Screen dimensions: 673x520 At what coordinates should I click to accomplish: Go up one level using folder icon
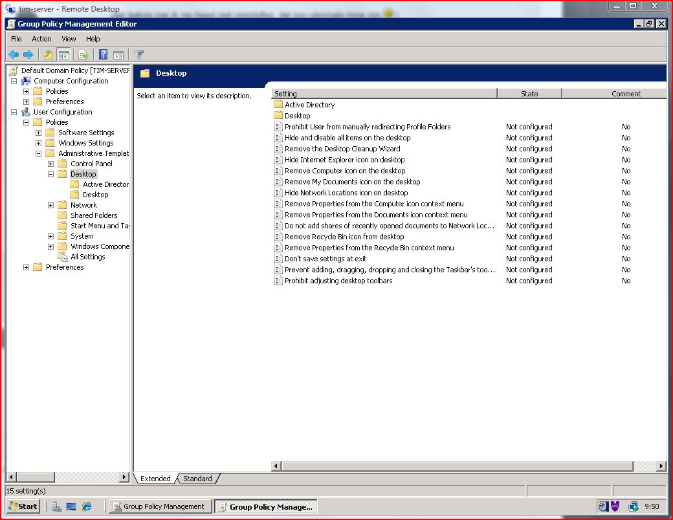pos(49,55)
